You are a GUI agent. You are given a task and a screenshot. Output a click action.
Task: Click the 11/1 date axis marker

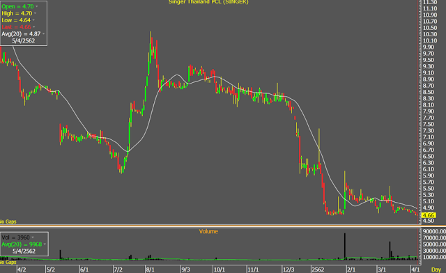pyautogui.click(x=253, y=270)
